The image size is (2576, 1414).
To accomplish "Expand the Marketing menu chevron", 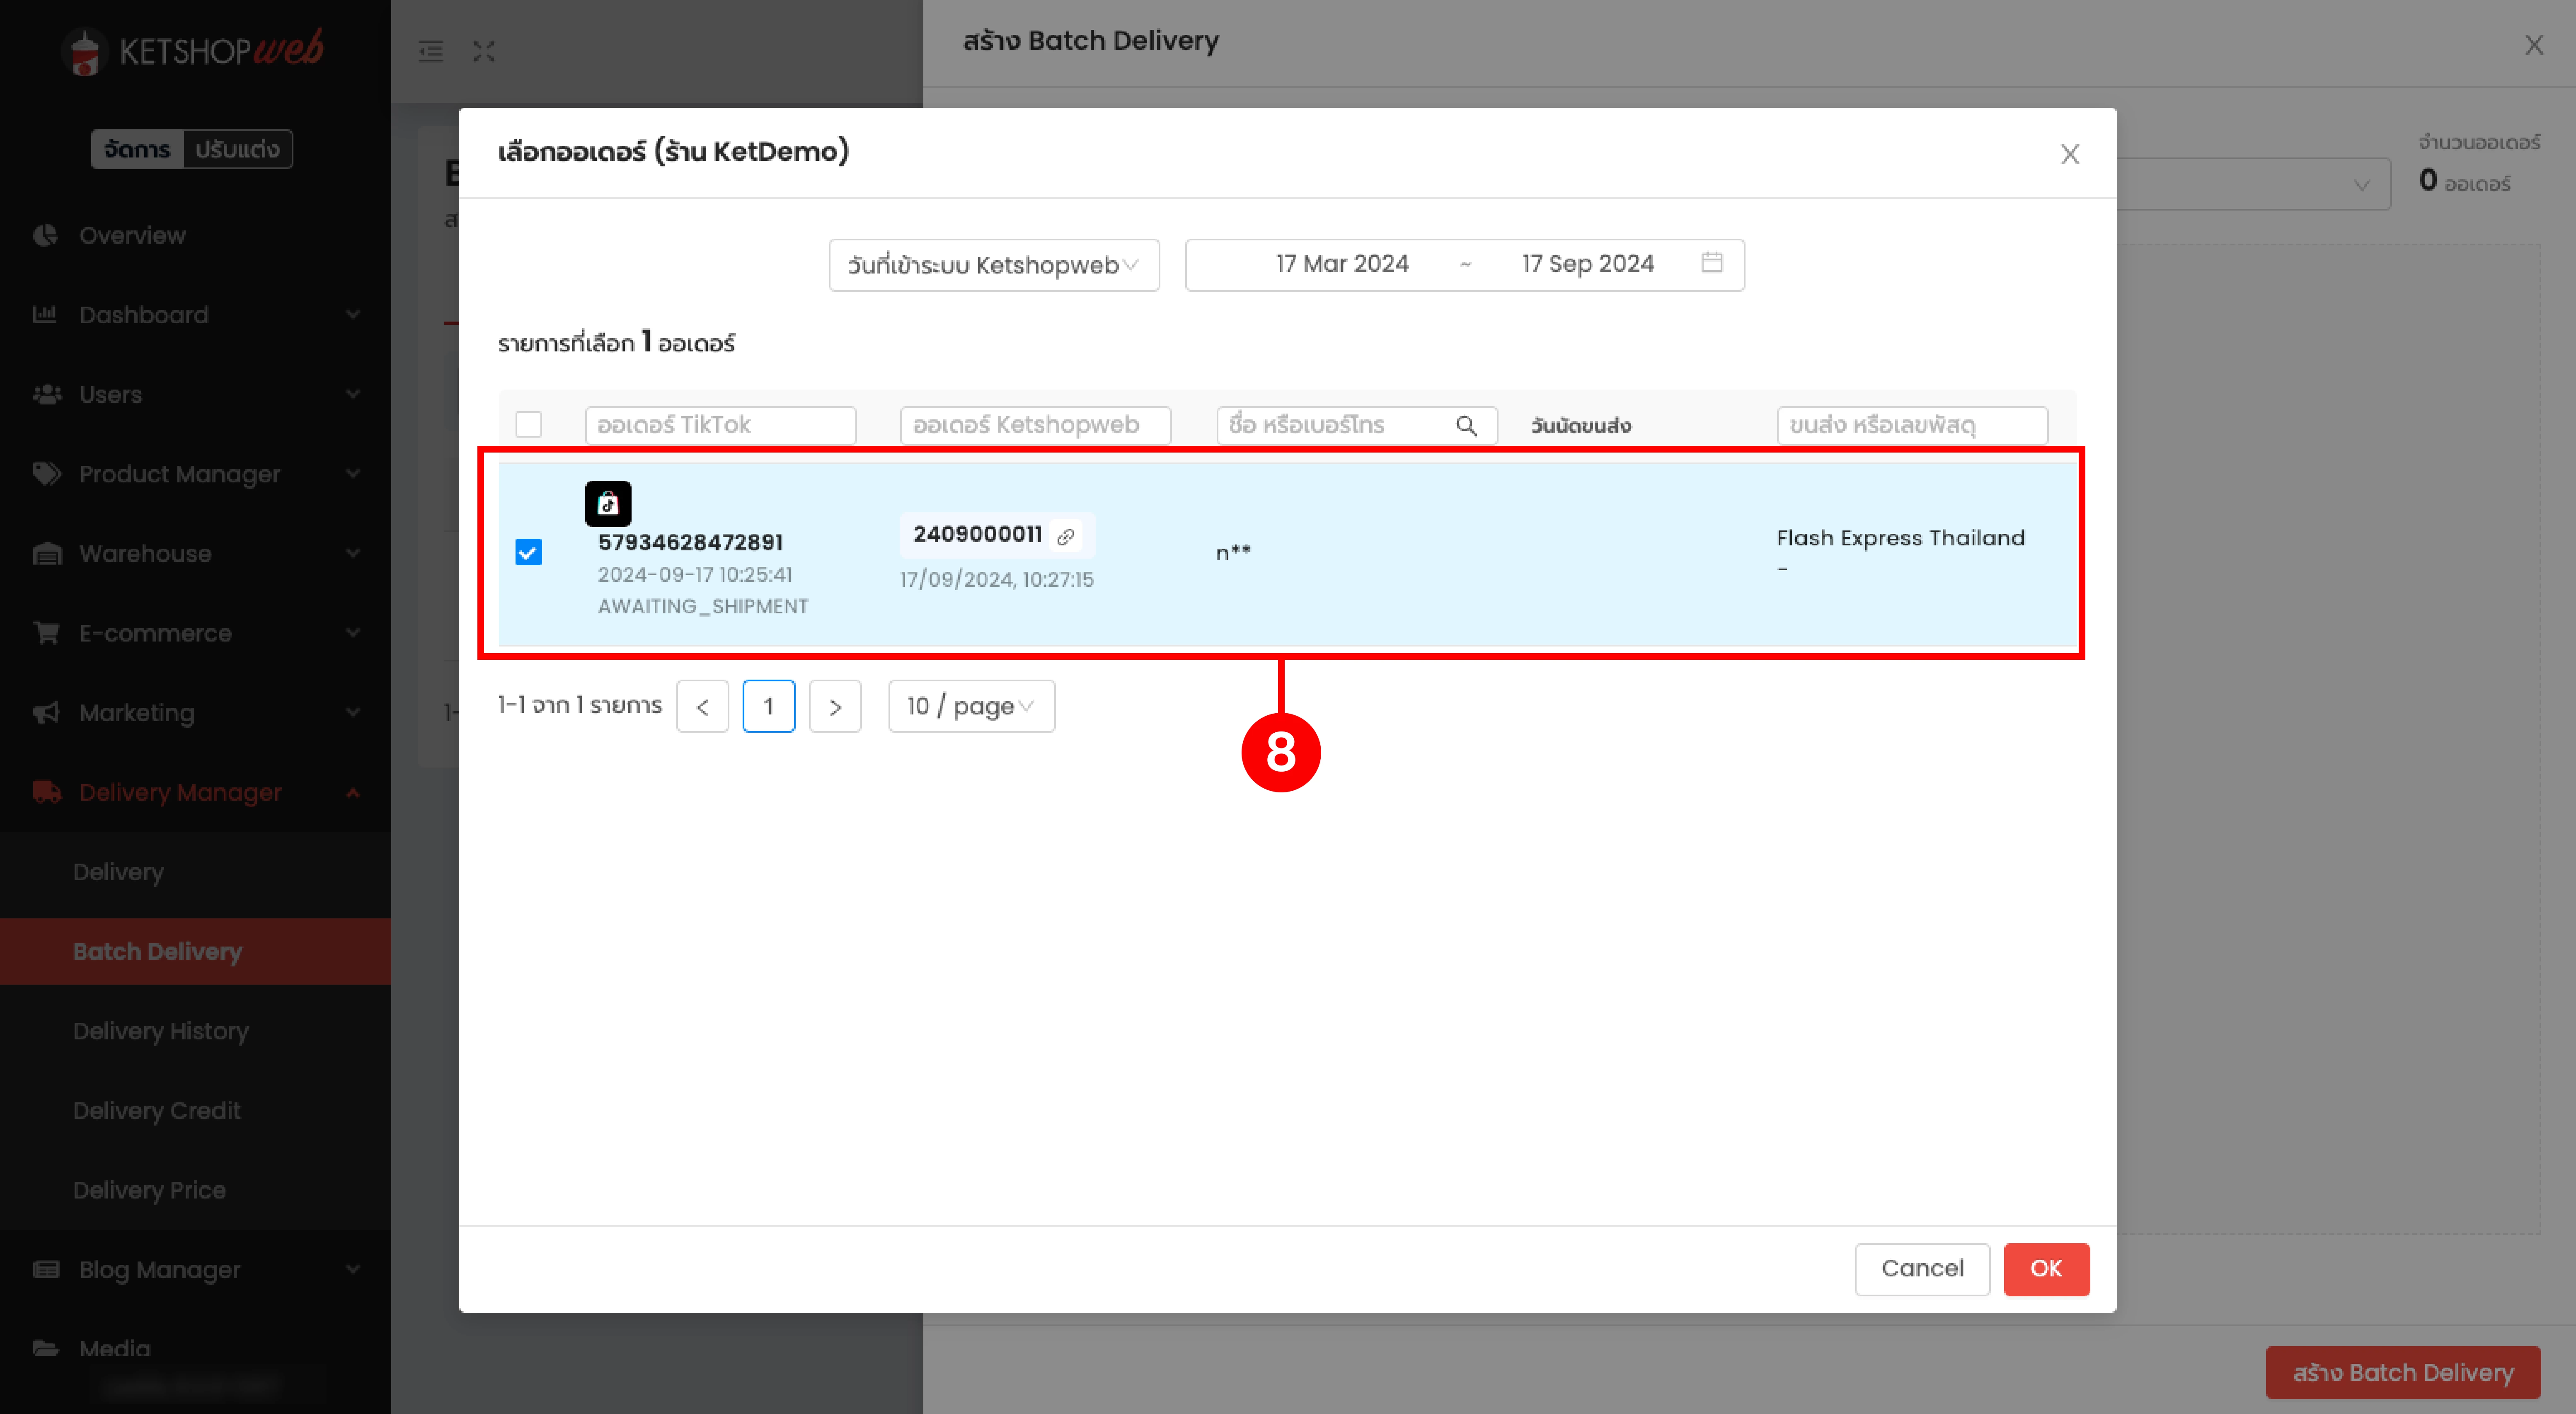I will click(x=353, y=713).
